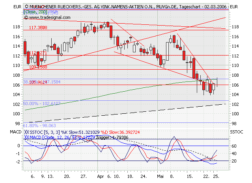Click the 9. date label on the time axis
Image resolution: width=252 pixels, height=183 pixels.
tap(43, 176)
